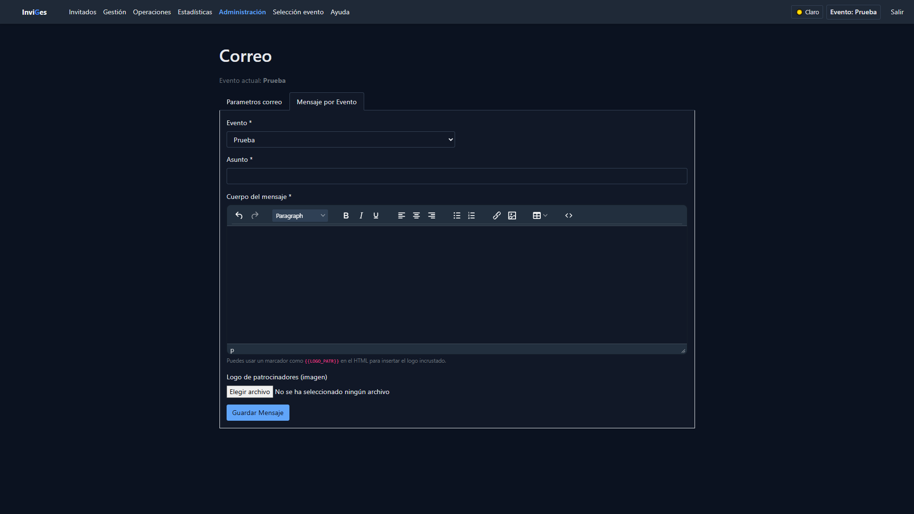Viewport: 914px width, 514px height.
Task: Focus the Asunto input field
Action: click(x=457, y=176)
